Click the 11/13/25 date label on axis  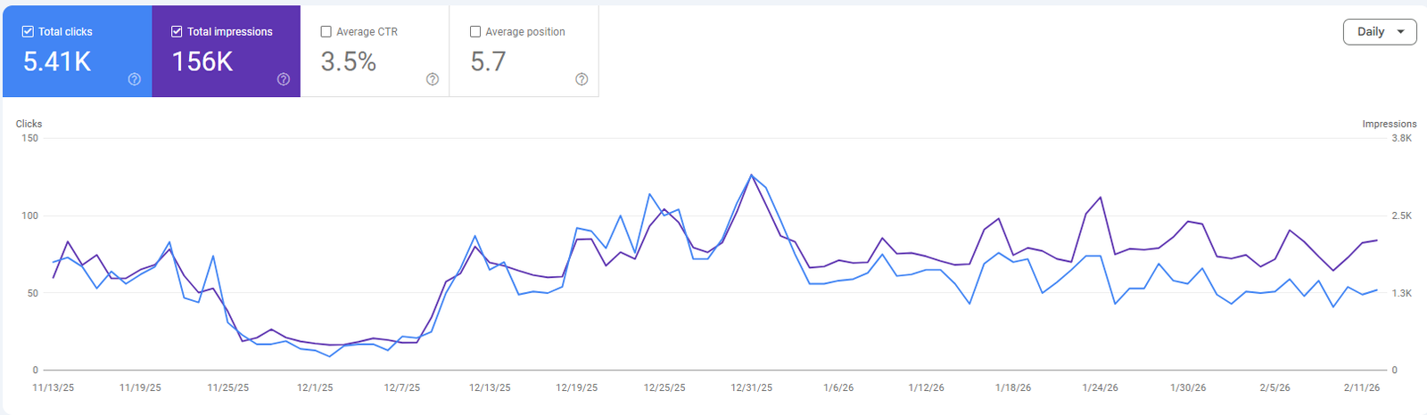pos(54,387)
